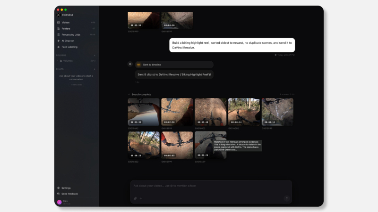Open the scene thumbnail at 00:03:40
This screenshot has height=212, width=378.
[210, 112]
